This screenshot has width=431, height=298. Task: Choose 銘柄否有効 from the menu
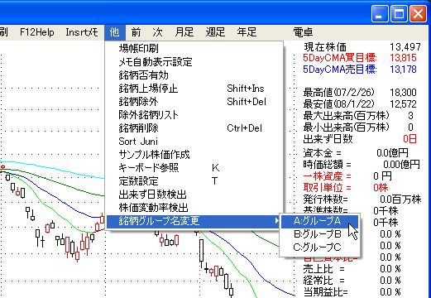[x=194, y=75]
